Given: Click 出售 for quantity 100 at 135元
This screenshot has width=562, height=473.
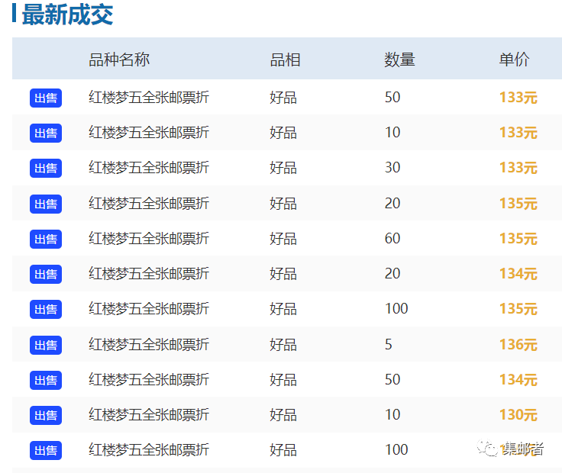Looking at the screenshot, I should point(46,310).
